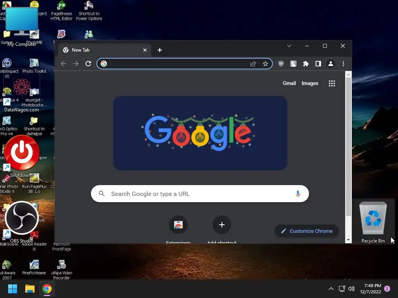Viewport: 398px width, 298px height.
Task: Click the magnifier icon in search box
Action: (x=101, y=194)
